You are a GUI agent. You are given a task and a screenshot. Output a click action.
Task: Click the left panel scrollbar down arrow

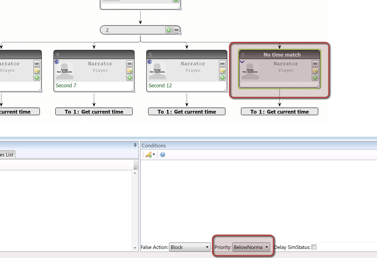click(x=135, y=248)
